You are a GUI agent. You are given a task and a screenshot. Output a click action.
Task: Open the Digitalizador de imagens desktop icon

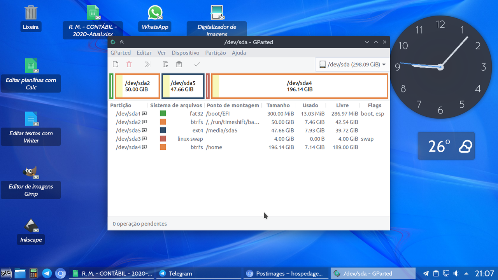217,21
